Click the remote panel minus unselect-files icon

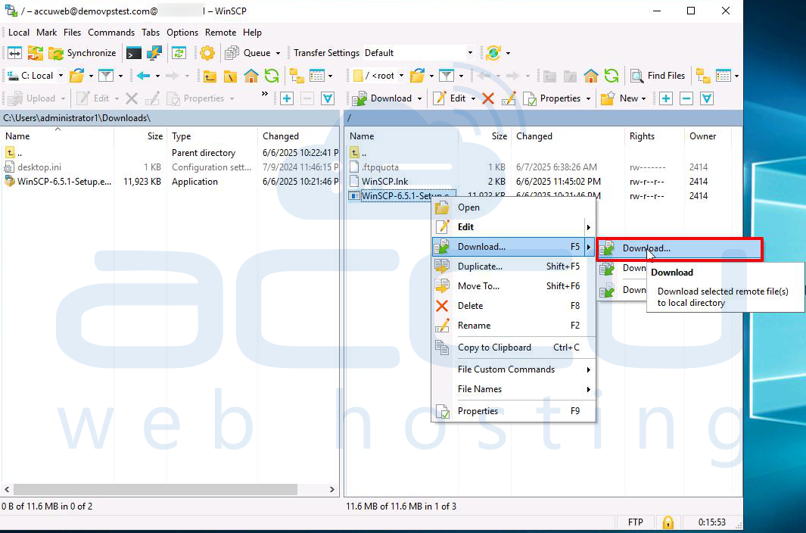click(x=686, y=98)
